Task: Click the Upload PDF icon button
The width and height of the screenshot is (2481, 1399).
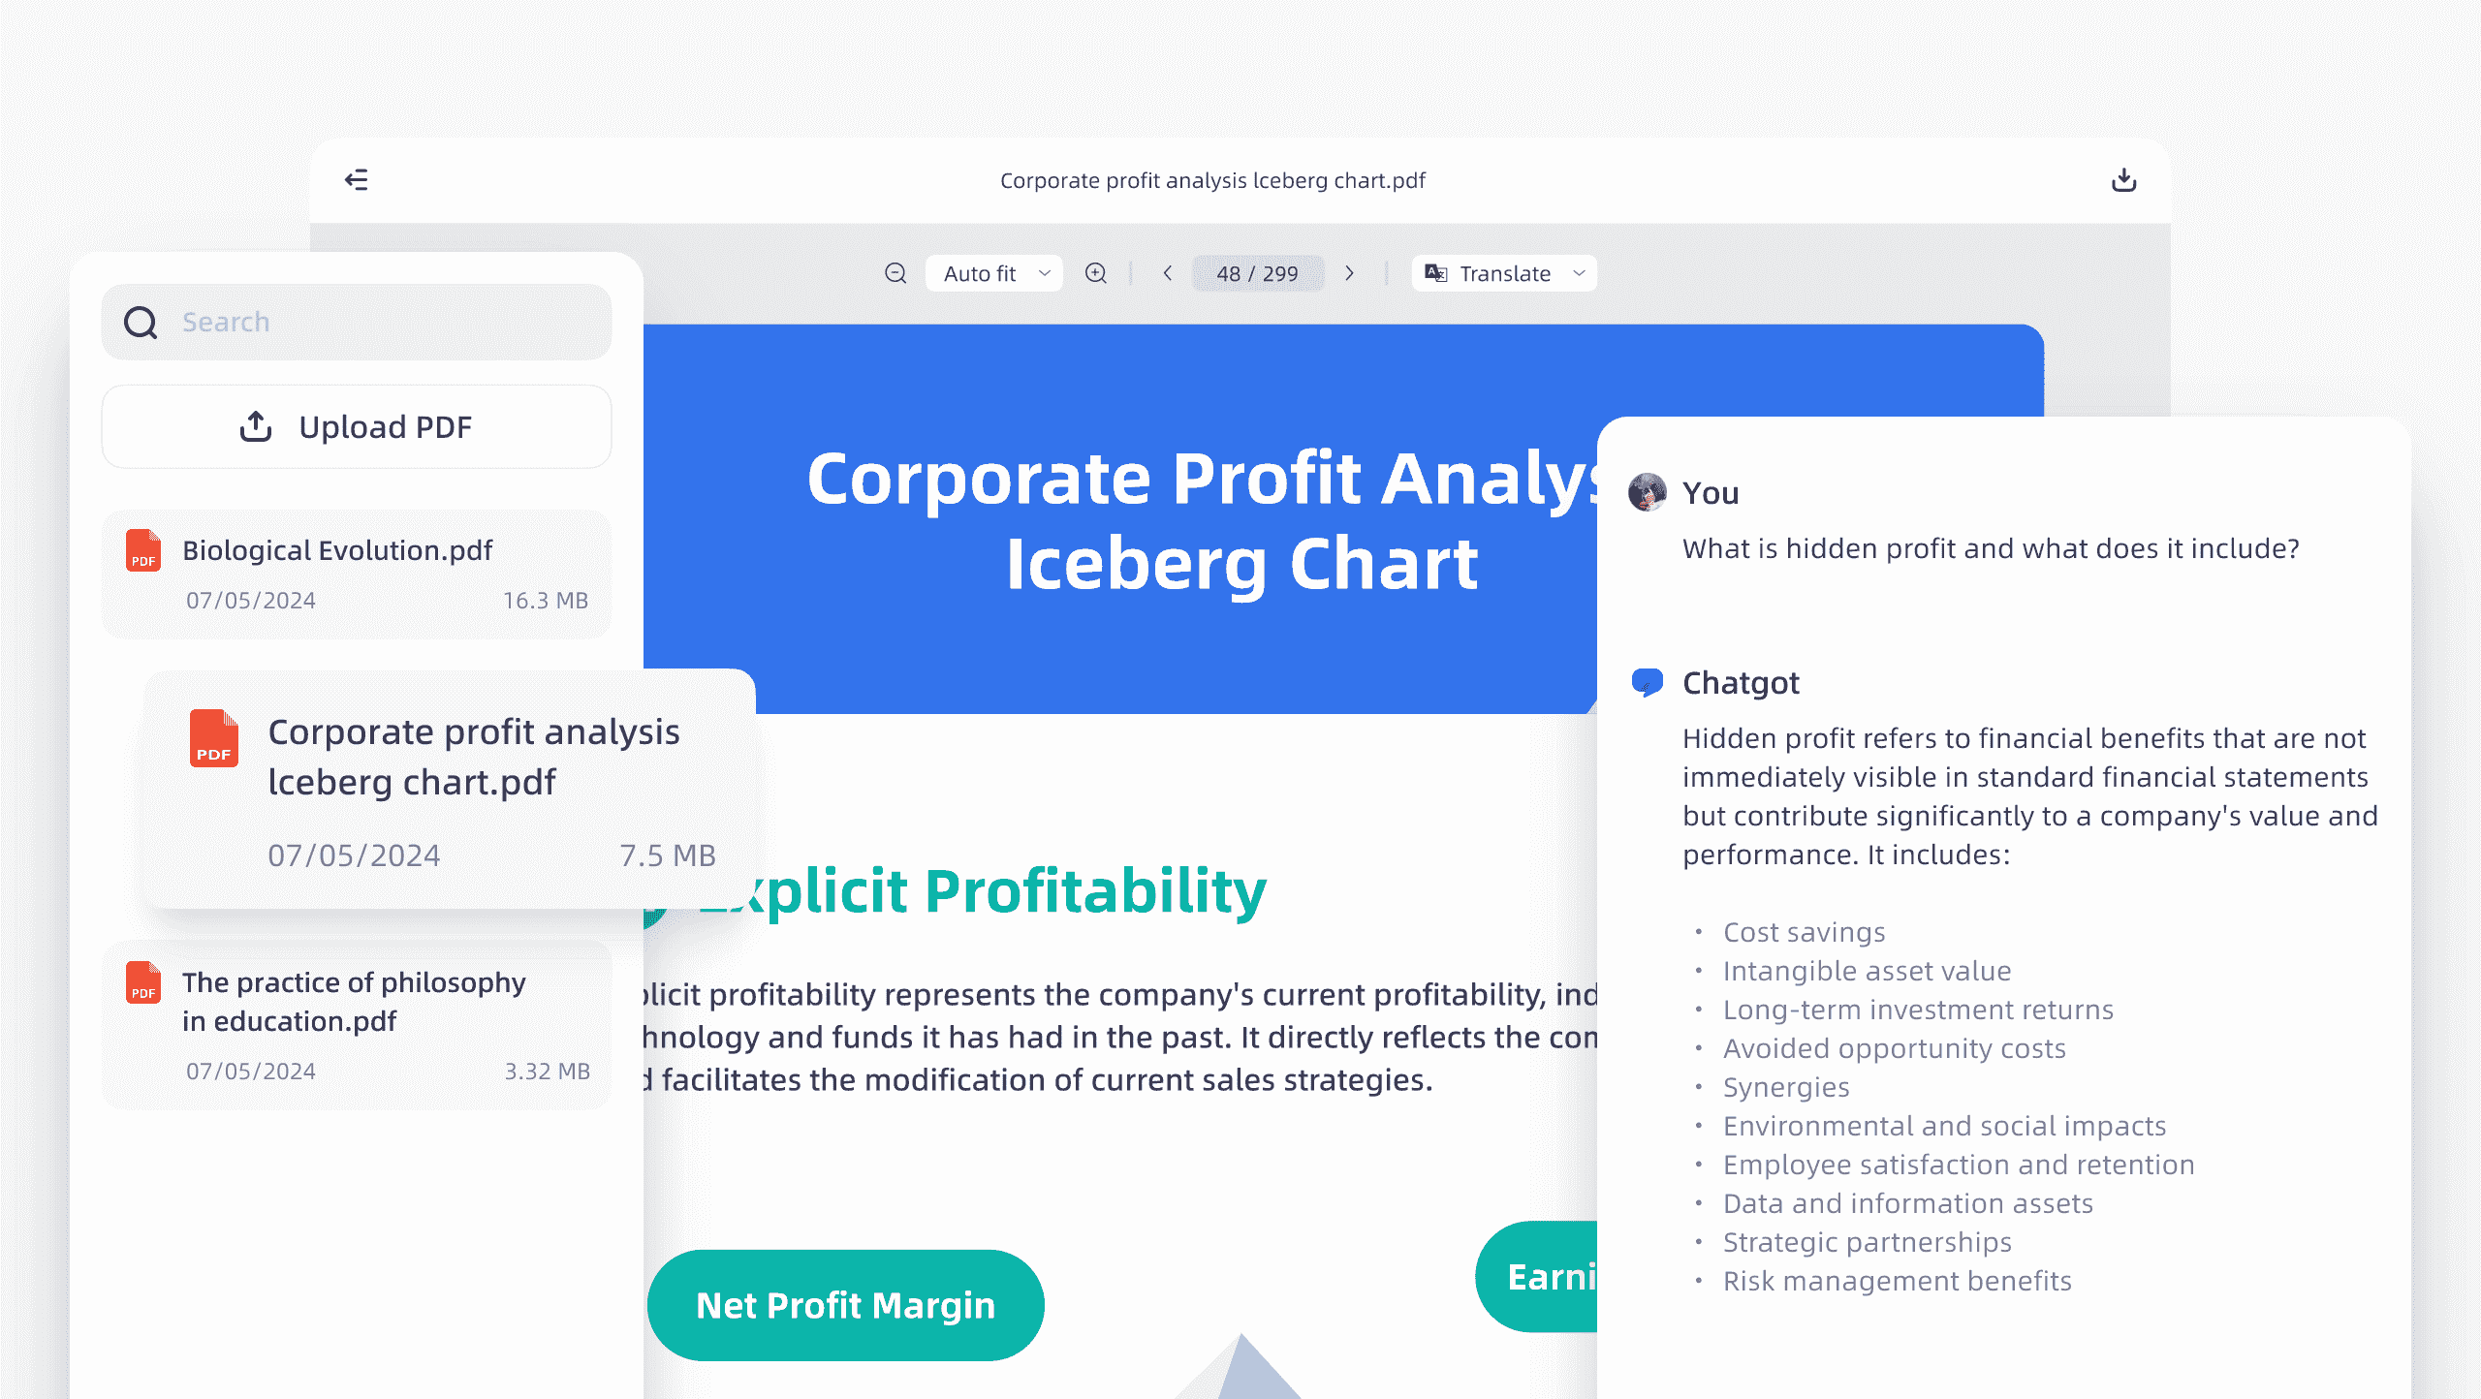Action: [257, 427]
